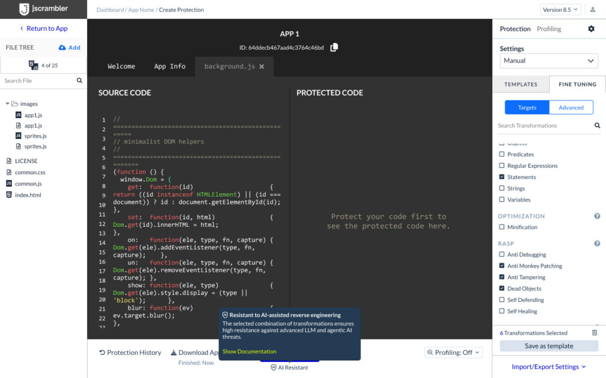Uncheck the Dead Objects checkbox
Viewport: 606px width, 378px height.
502,288
